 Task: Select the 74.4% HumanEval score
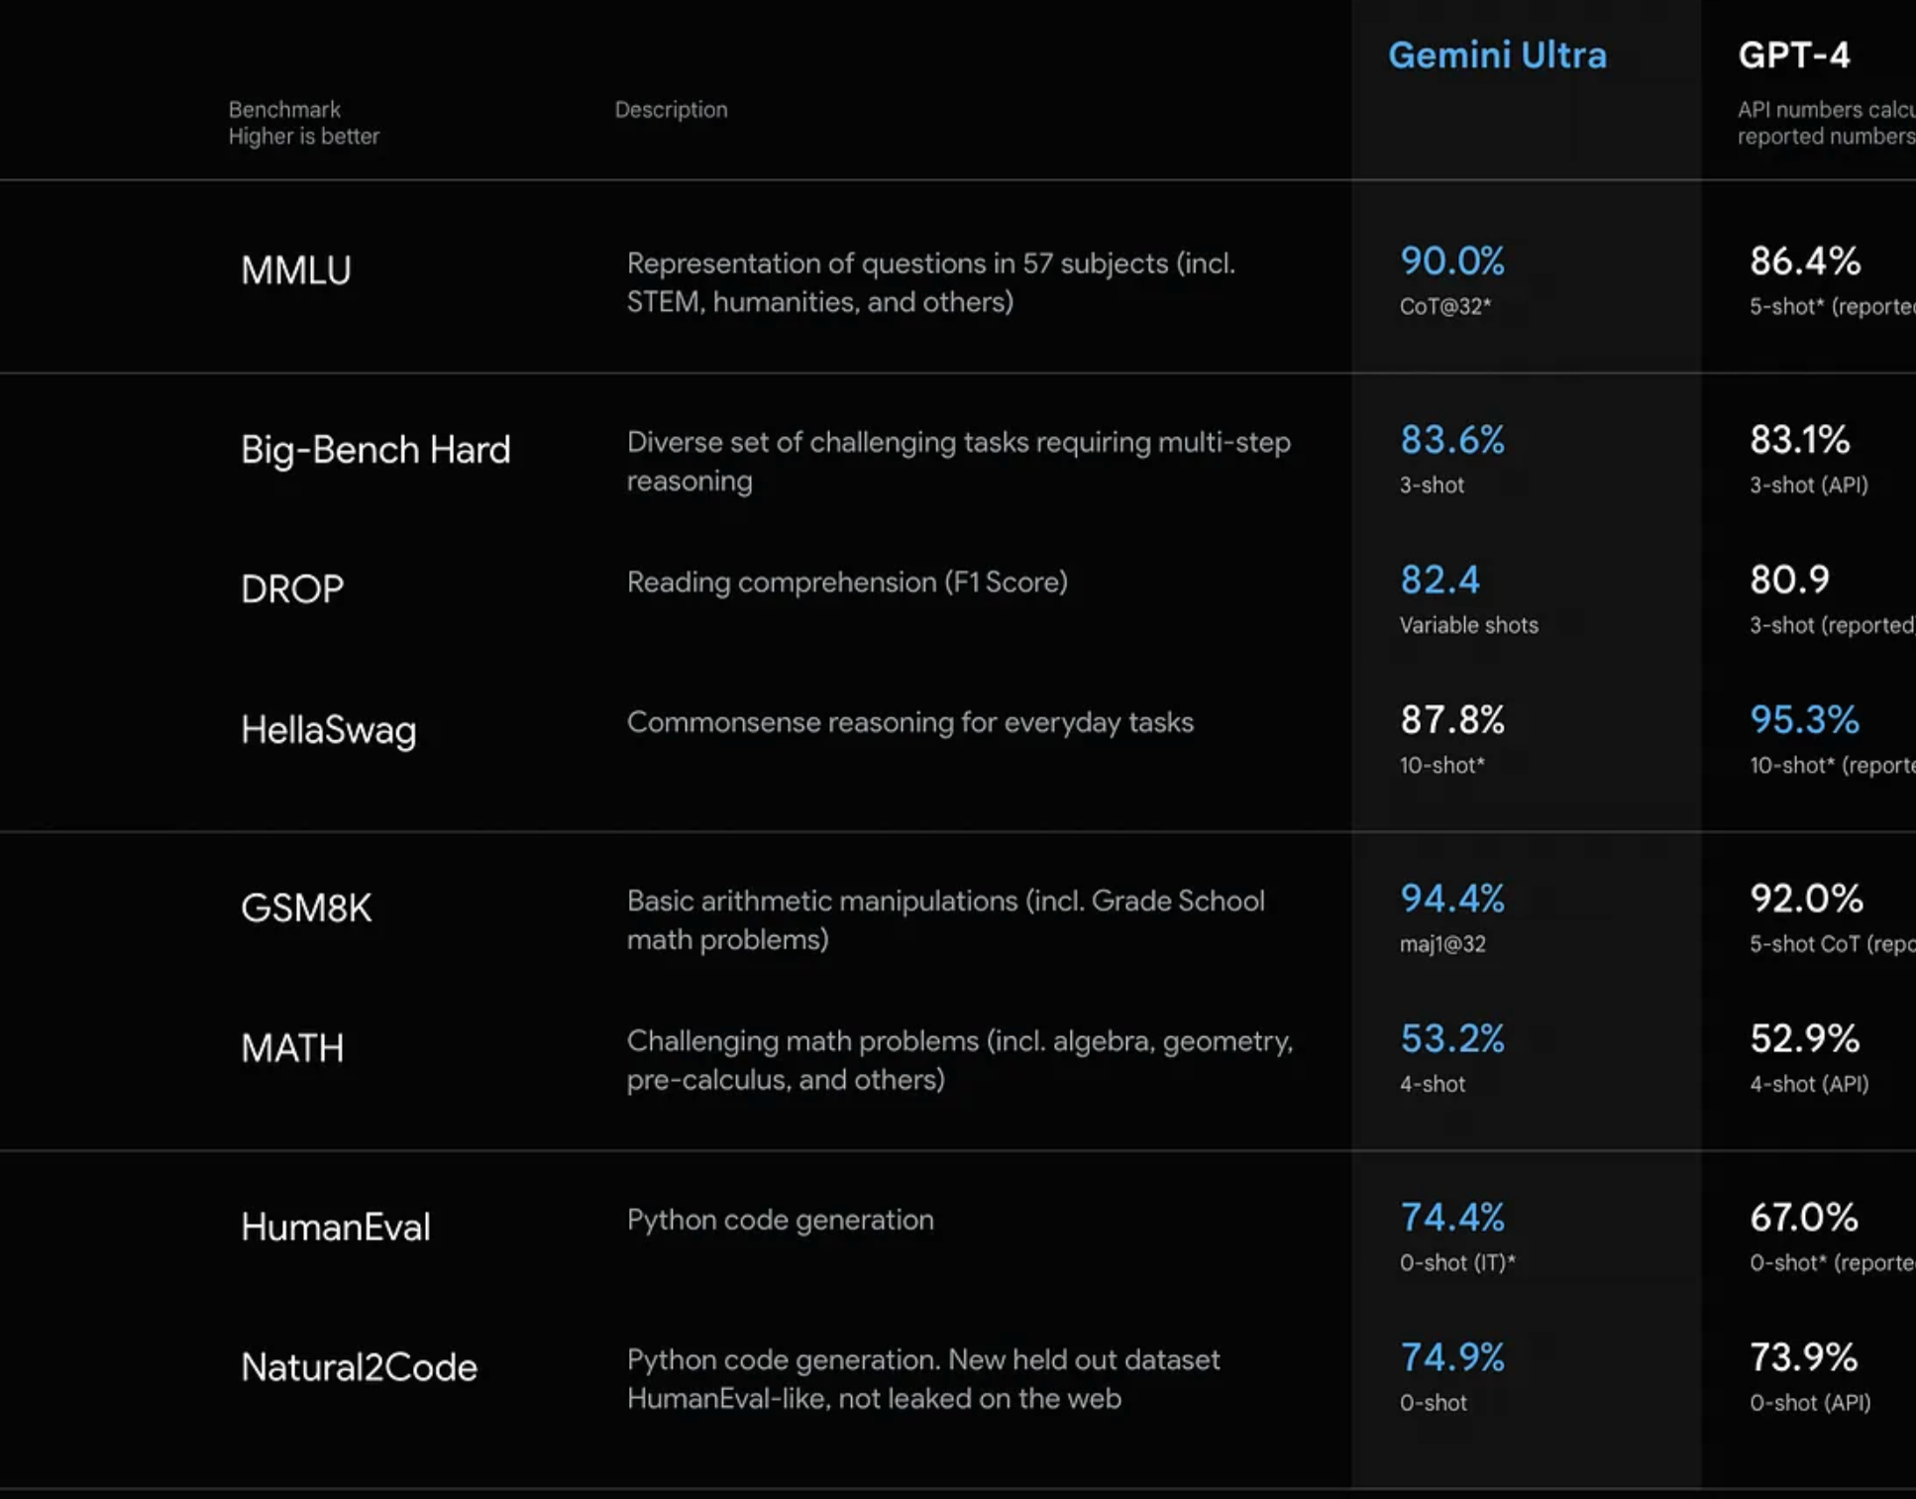click(x=1451, y=1218)
